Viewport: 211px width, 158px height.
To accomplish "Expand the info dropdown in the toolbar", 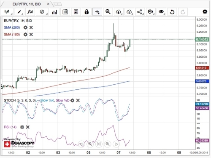I will click(x=42, y=12).
